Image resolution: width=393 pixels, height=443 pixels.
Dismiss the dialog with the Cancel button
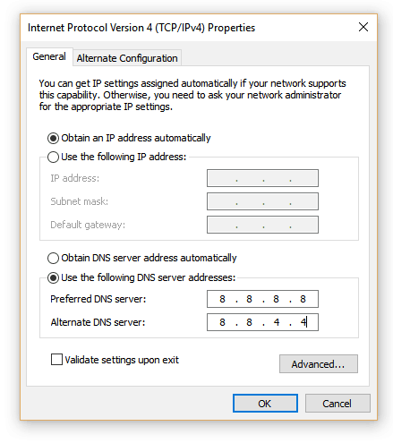coord(337,404)
